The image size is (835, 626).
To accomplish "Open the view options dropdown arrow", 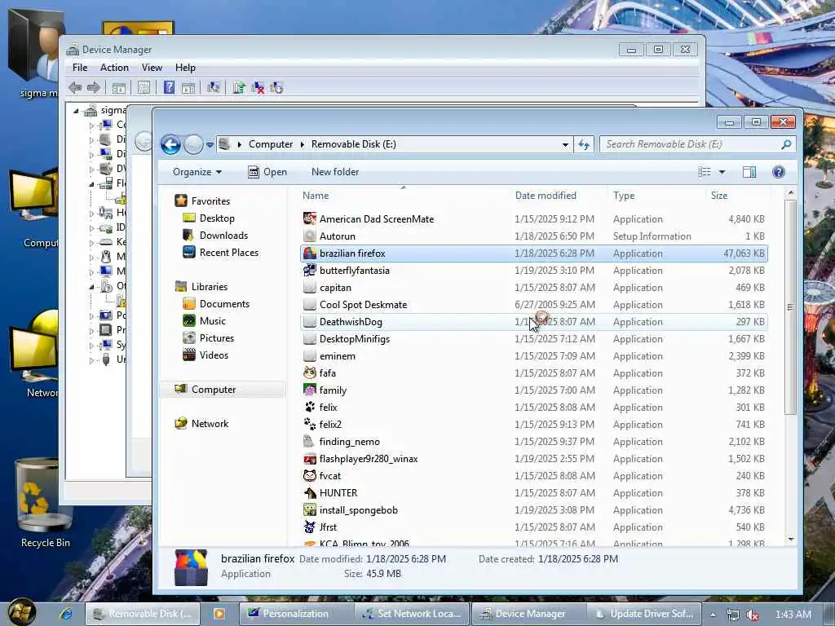I will 722,172.
